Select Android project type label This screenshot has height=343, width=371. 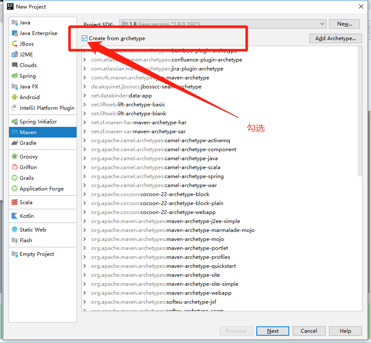[30, 97]
